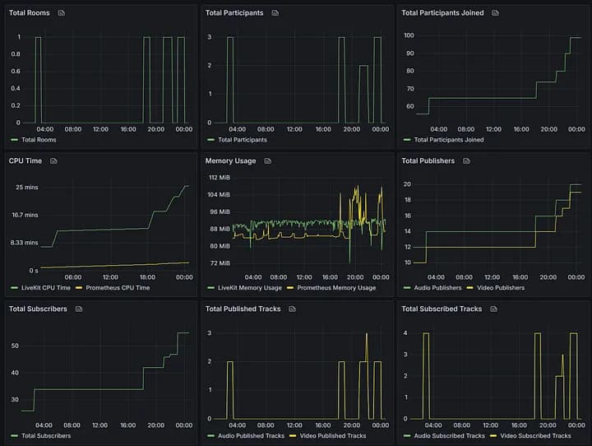Viewport: 592px width, 446px height.
Task: Open the Total Subscribed Tracks panel title menu
Action: pos(442,309)
